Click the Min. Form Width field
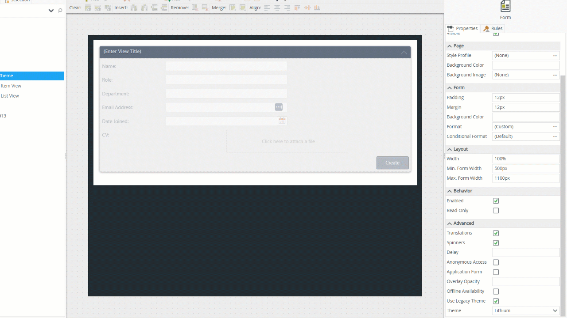Viewport: 567px width, 318px height. click(x=526, y=169)
